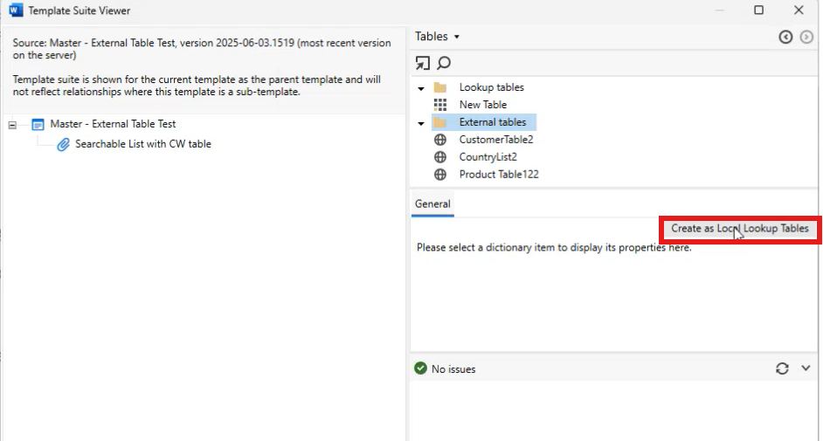Screen dimensions: 823x441
Task: Expand the issues panel chevron
Action: 806,369
